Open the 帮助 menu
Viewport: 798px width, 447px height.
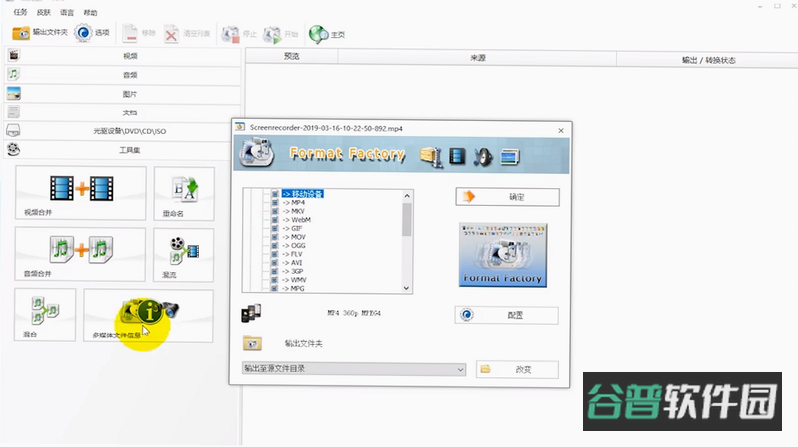click(x=90, y=12)
